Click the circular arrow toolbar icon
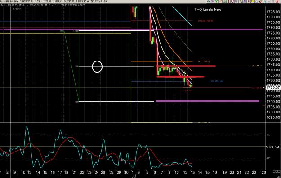 click(232, 1)
